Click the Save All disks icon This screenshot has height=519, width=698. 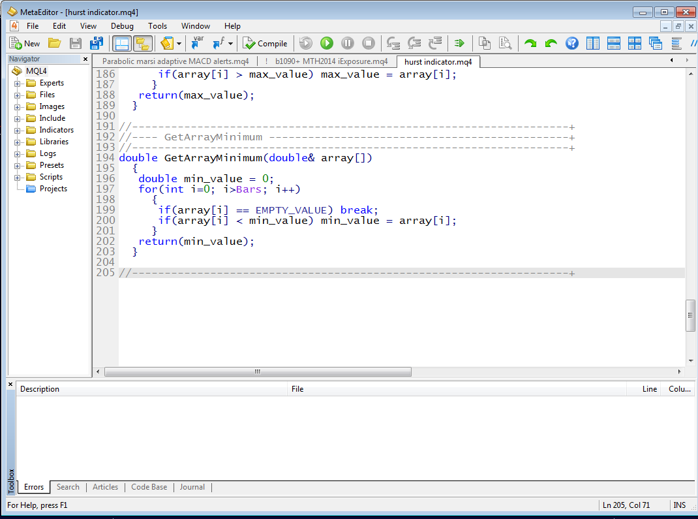(97, 44)
